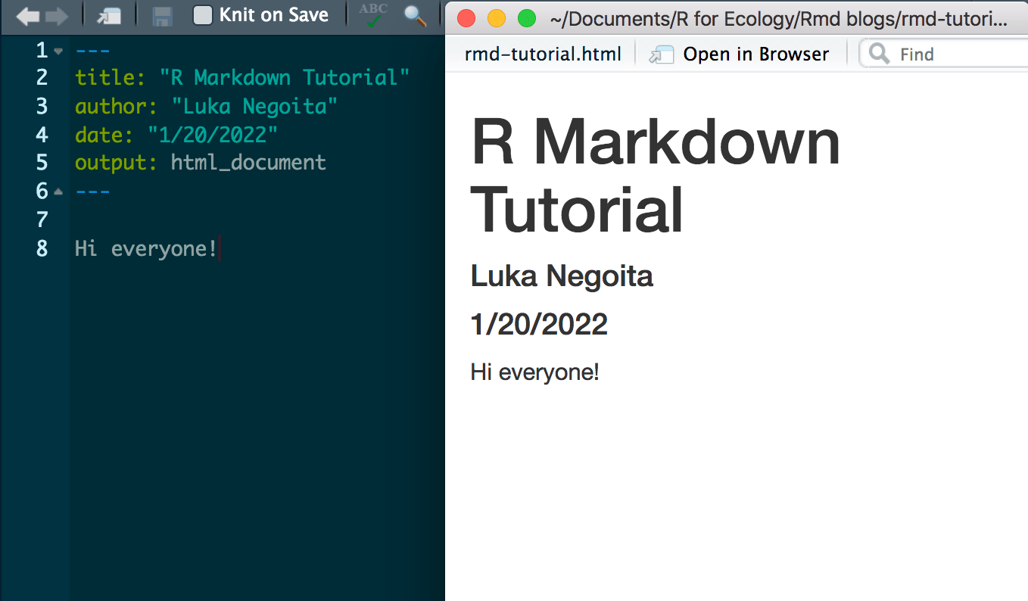The width and height of the screenshot is (1028, 601).
Task: Select line 8 by clicking its line number
Action: [x=42, y=248]
